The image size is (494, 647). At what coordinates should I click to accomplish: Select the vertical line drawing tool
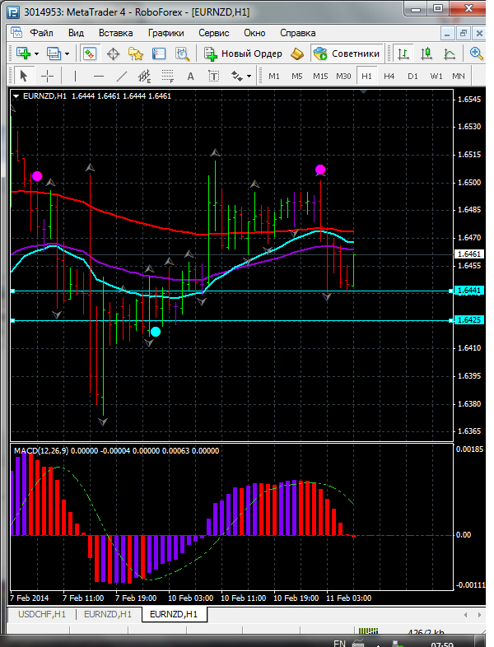point(75,76)
